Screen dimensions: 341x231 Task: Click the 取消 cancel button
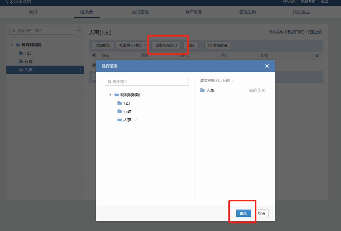click(261, 213)
